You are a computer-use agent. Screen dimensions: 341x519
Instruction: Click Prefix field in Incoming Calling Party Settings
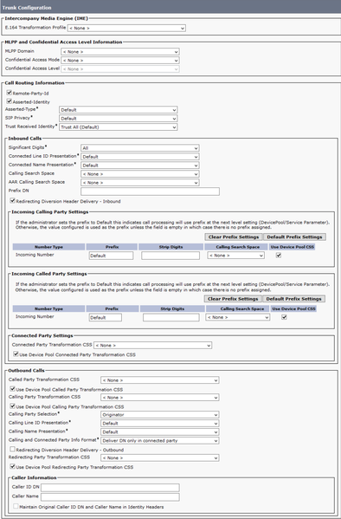click(111, 256)
